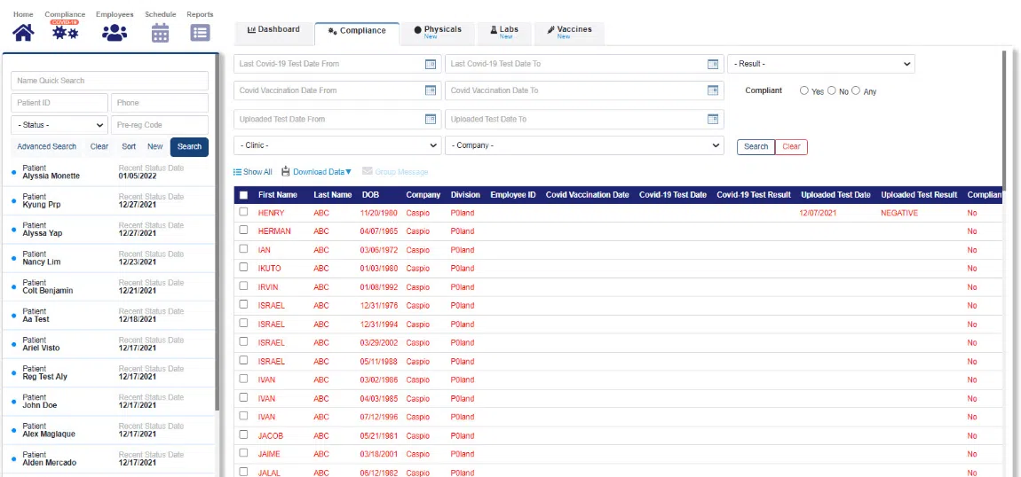
Task: Click the Schedule calendar icon
Action: (x=160, y=33)
